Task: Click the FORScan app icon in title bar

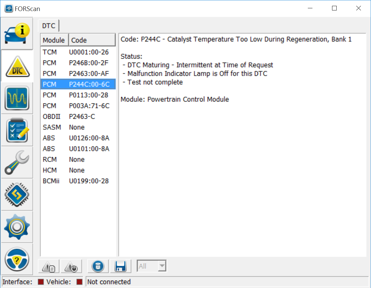Action: tap(9, 8)
